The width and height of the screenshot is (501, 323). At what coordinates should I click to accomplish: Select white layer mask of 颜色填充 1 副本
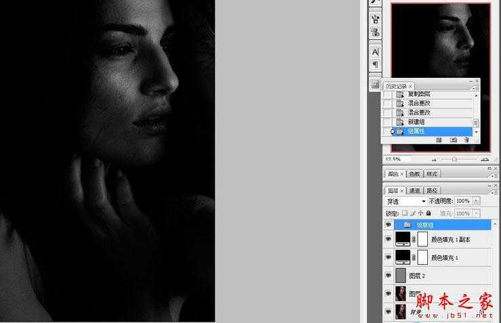pyautogui.click(x=422, y=239)
